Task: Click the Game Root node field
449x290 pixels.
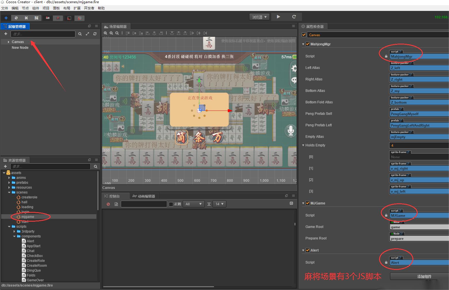Action: (x=419, y=227)
